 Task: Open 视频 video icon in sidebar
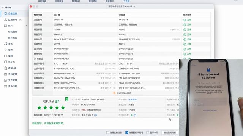pos(6,56)
